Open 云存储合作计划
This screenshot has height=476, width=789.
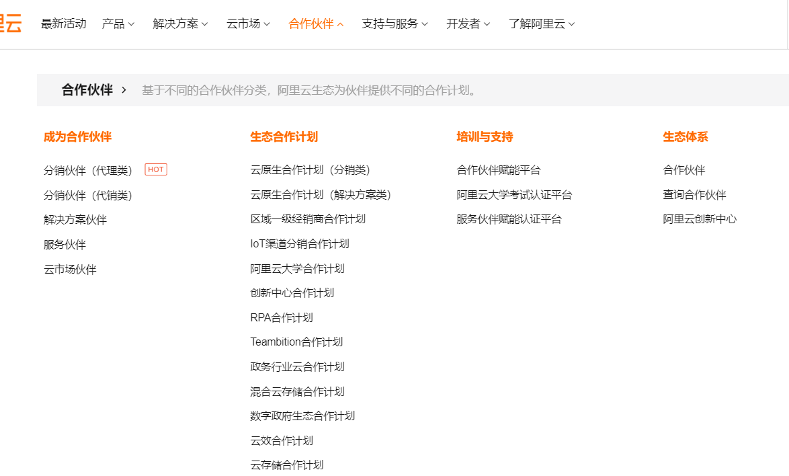click(x=287, y=465)
